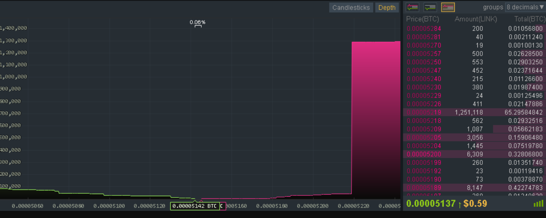Image resolution: width=546 pixels, height=218 pixels.
Task: Switch order book to bids-only view icon
Action: 430,7
